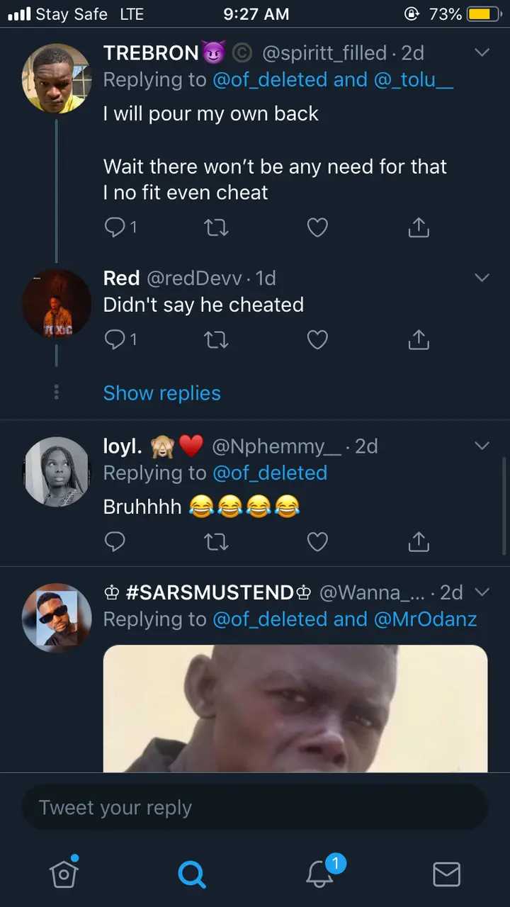510x907 pixels.
Task: Open the #SARSMUSTEND tweet menu chevron
Action: [482, 592]
